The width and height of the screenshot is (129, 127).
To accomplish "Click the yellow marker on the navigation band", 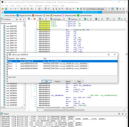I will coord(56,12).
